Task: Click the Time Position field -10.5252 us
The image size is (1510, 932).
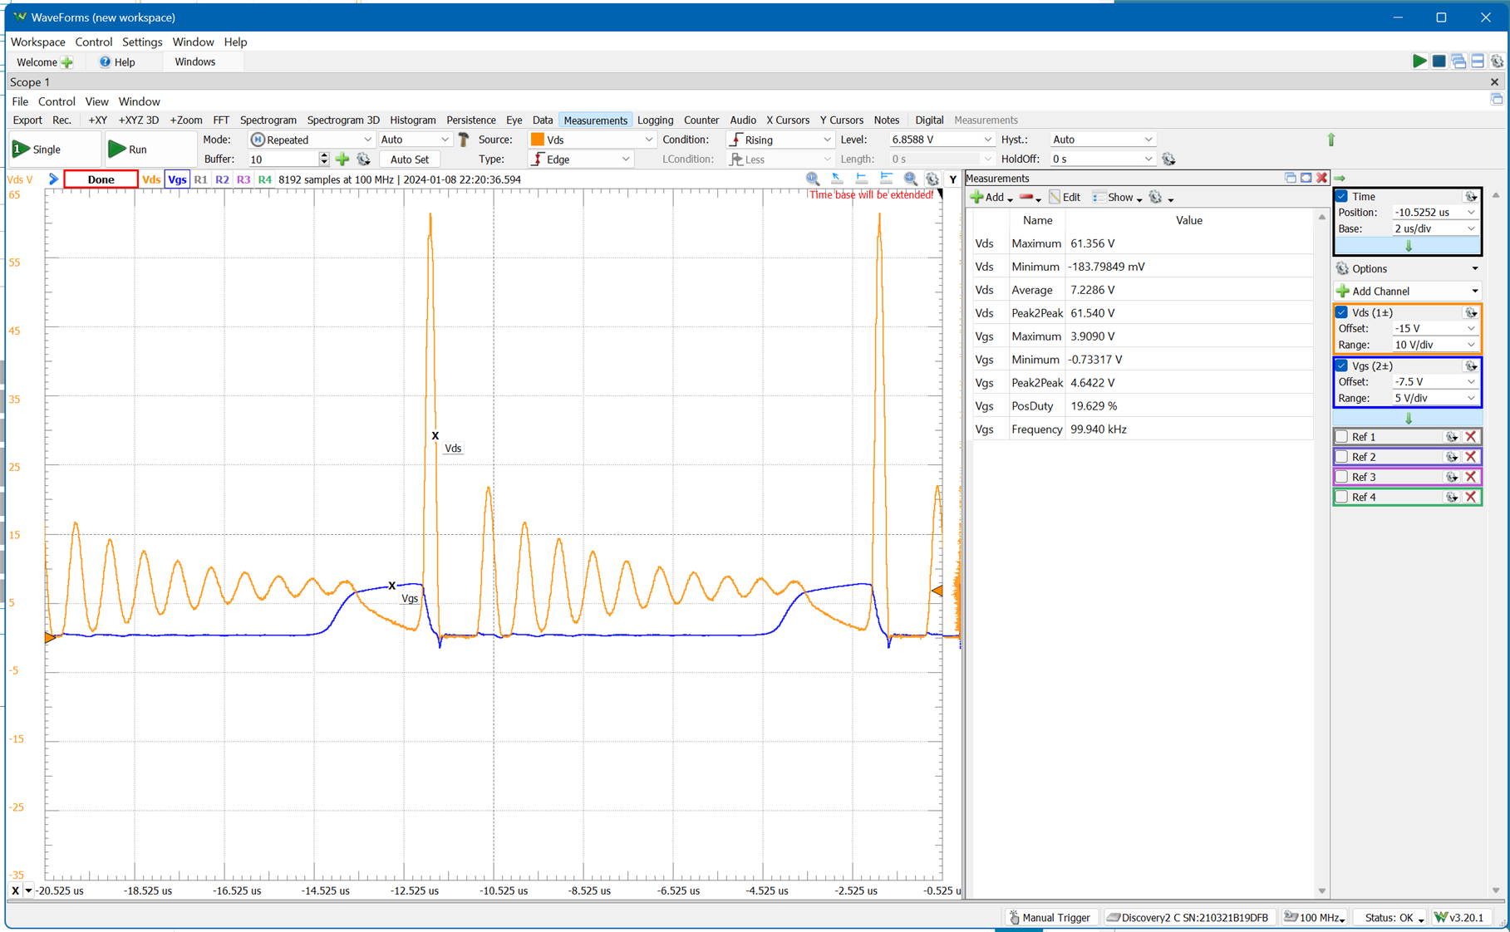Action: pos(1434,213)
